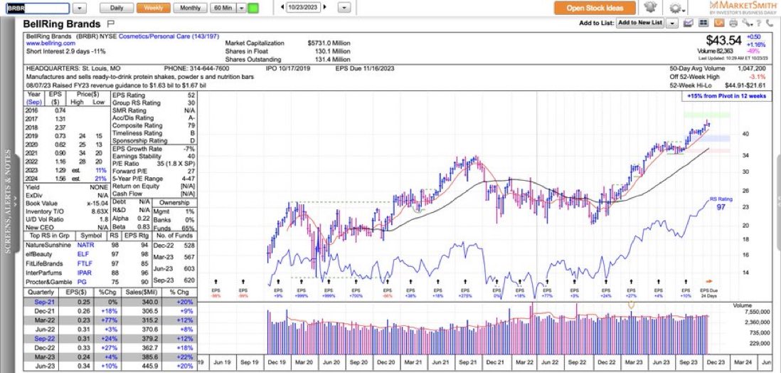781x373 pixels.
Task: Click the chart view icon near Add to List
Action: click(x=689, y=23)
